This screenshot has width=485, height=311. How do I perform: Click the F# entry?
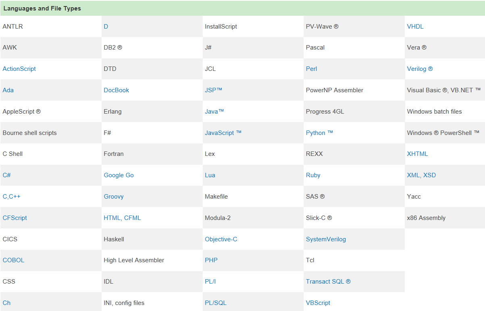click(152, 133)
